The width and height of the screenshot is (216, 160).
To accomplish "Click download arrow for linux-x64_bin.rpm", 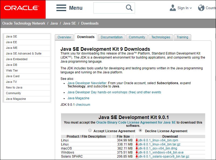I will pyautogui.click(x=137, y=140).
